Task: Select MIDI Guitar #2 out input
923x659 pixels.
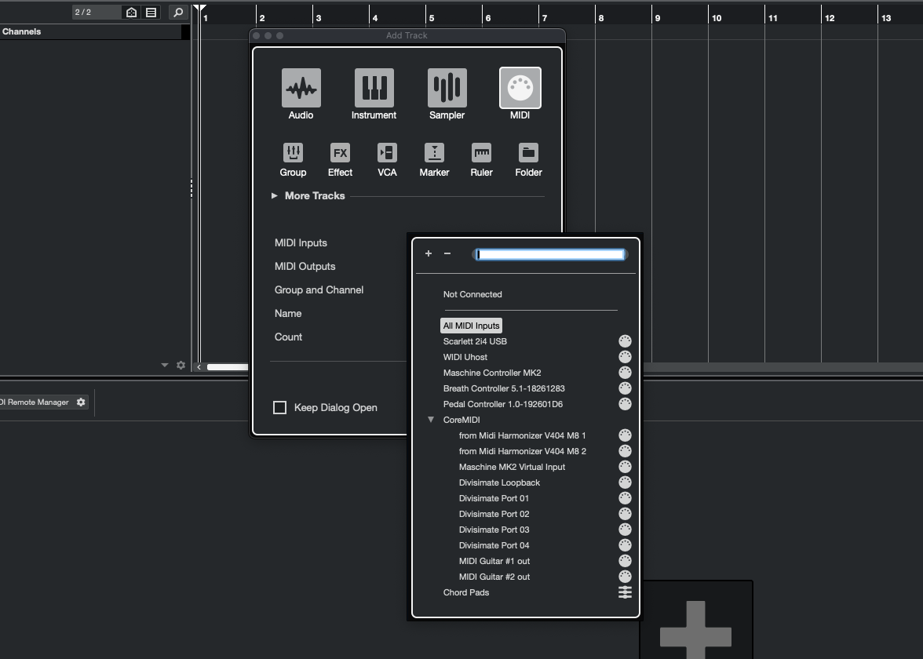Action: [494, 577]
